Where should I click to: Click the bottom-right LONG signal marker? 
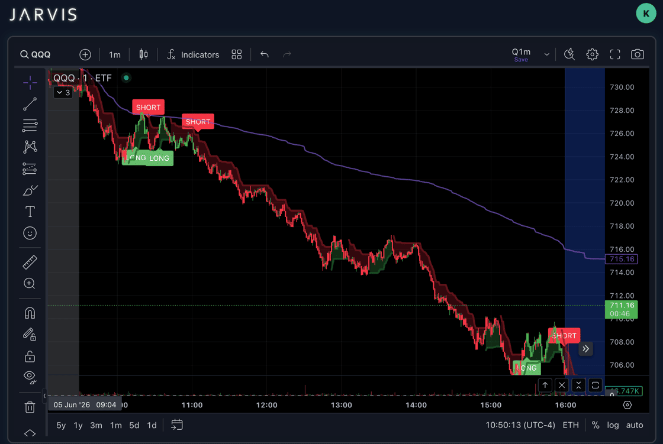[527, 368]
